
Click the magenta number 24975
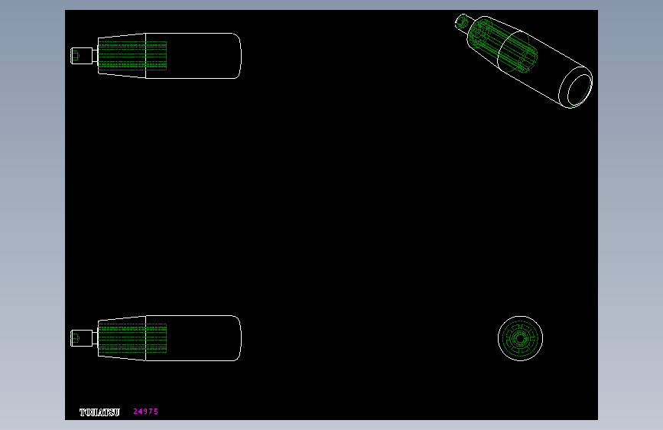(146, 412)
